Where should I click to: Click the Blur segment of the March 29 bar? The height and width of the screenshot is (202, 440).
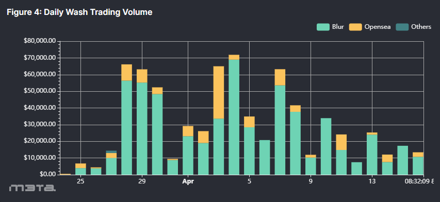pyautogui.click(x=142, y=129)
